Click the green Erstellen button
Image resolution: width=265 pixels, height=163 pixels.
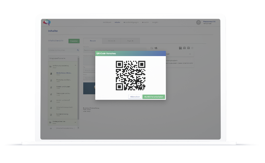click(x=74, y=41)
